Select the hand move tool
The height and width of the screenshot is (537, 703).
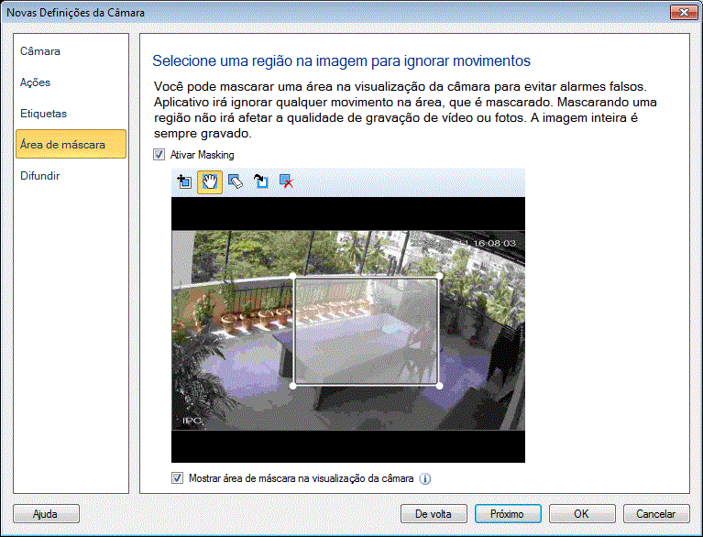click(x=209, y=181)
